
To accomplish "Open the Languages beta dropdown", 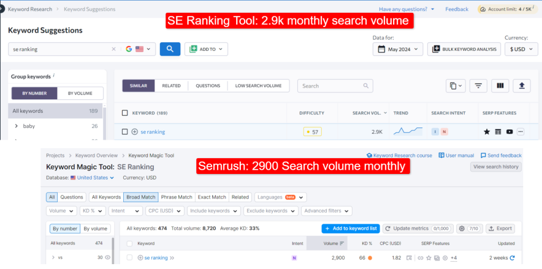I will (x=281, y=197).
